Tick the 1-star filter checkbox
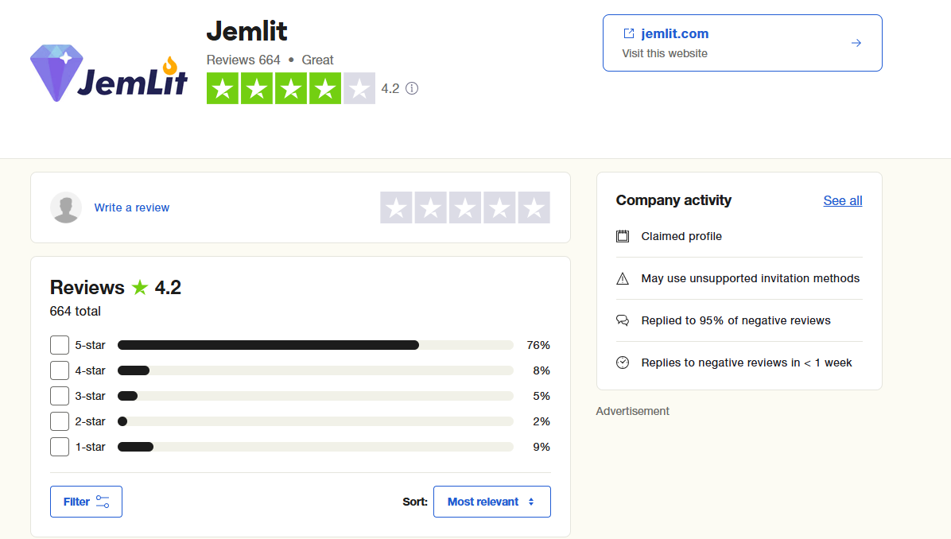 60,447
